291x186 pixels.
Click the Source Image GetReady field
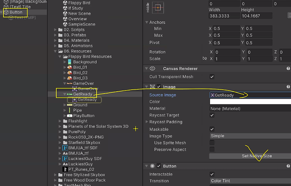pyautogui.click(x=250, y=95)
